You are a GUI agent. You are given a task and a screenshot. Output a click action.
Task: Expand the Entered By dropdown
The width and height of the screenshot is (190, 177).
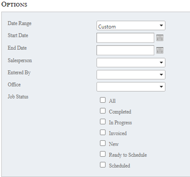(131, 75)
